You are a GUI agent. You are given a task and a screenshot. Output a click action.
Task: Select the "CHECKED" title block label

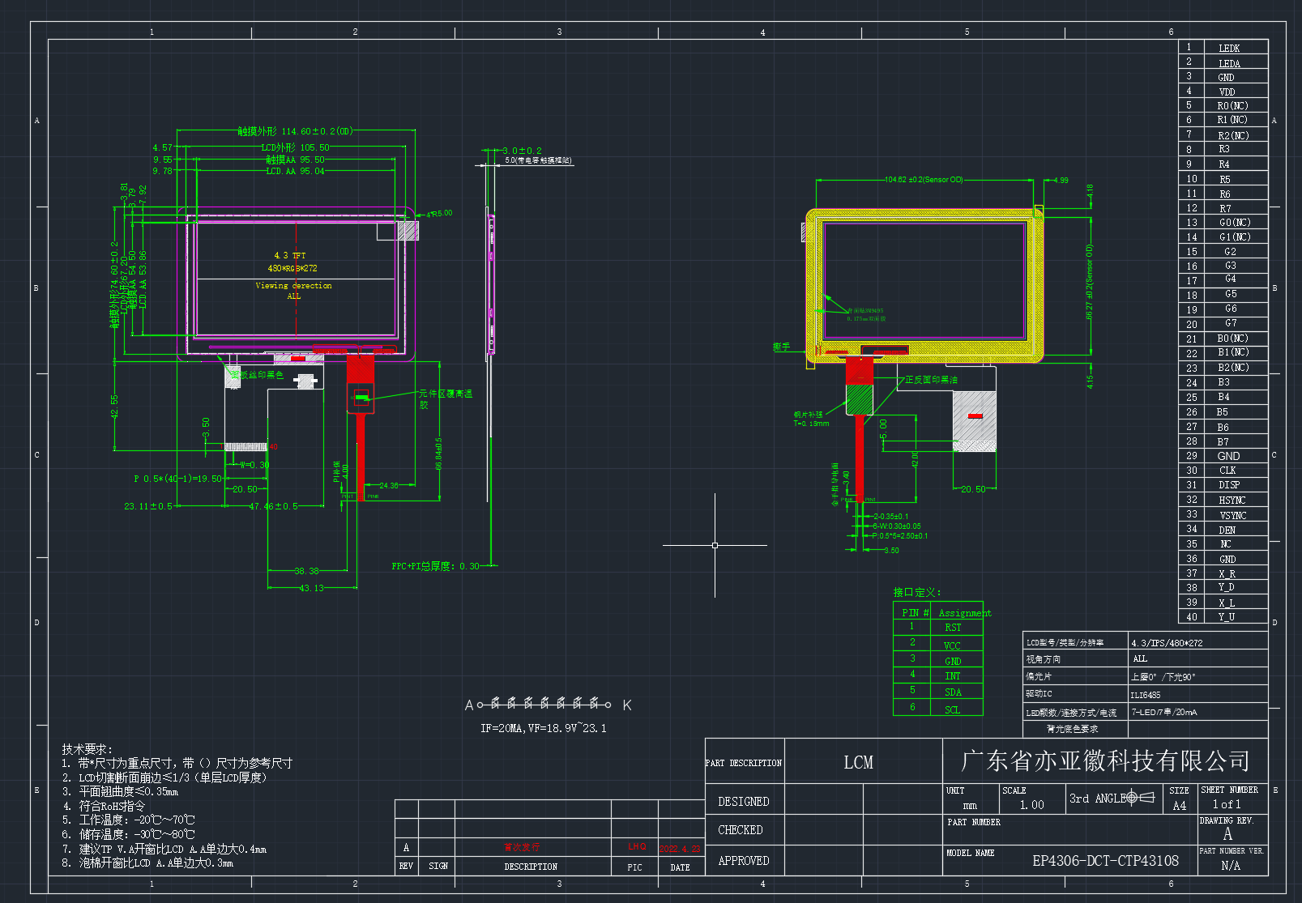pyautogui.click(x=740, y=830)
